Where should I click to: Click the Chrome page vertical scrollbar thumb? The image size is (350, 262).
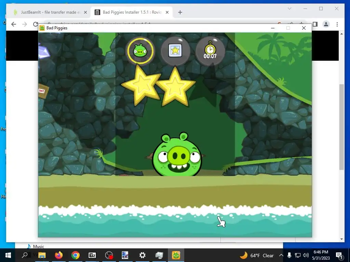tap(341, 127)
